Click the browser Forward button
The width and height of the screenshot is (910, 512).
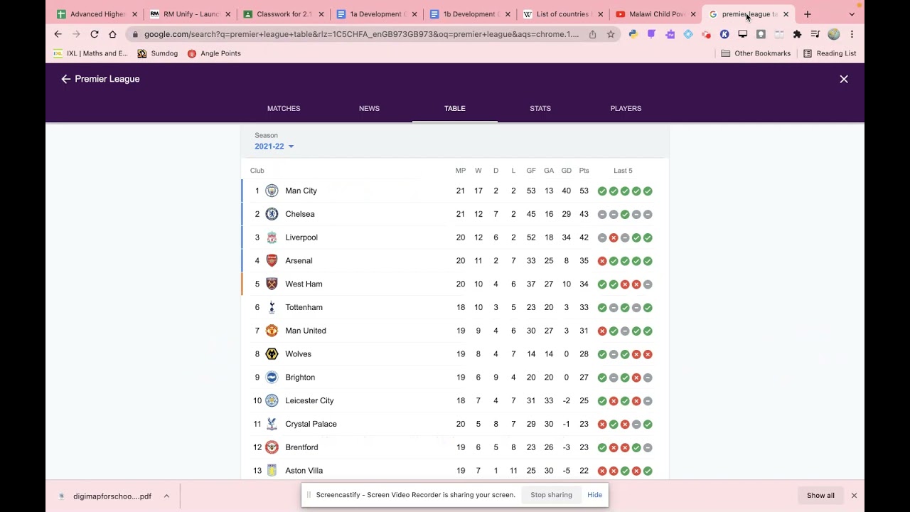(76, 34)
